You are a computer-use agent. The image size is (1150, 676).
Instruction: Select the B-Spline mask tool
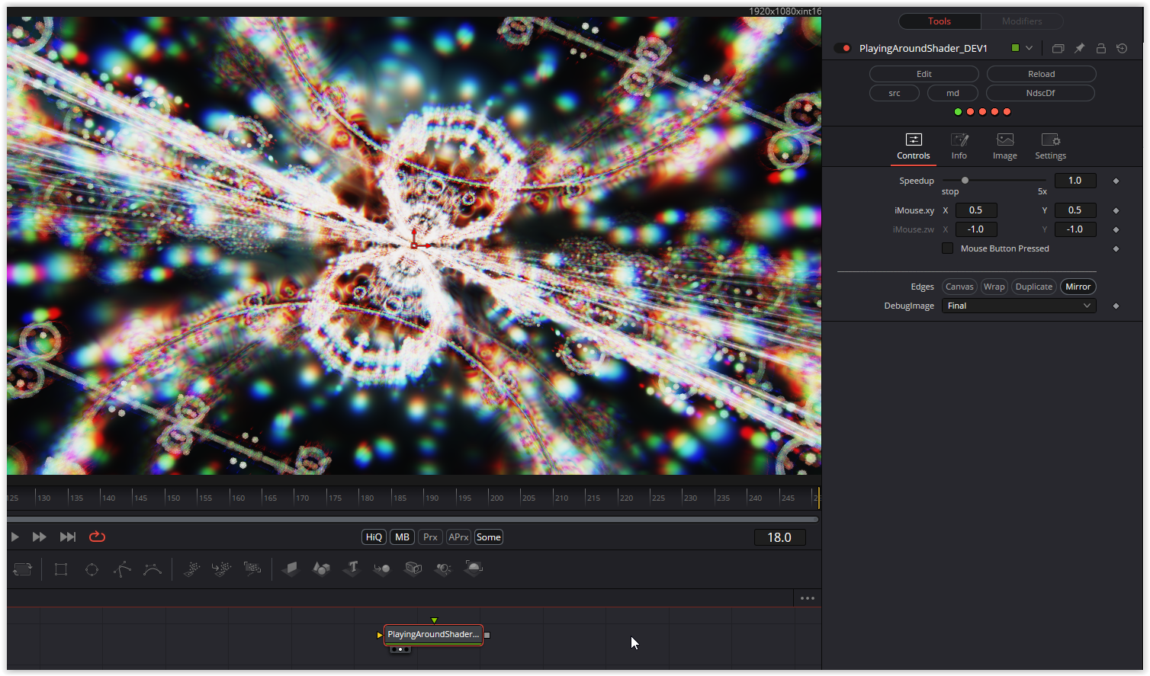153,569
